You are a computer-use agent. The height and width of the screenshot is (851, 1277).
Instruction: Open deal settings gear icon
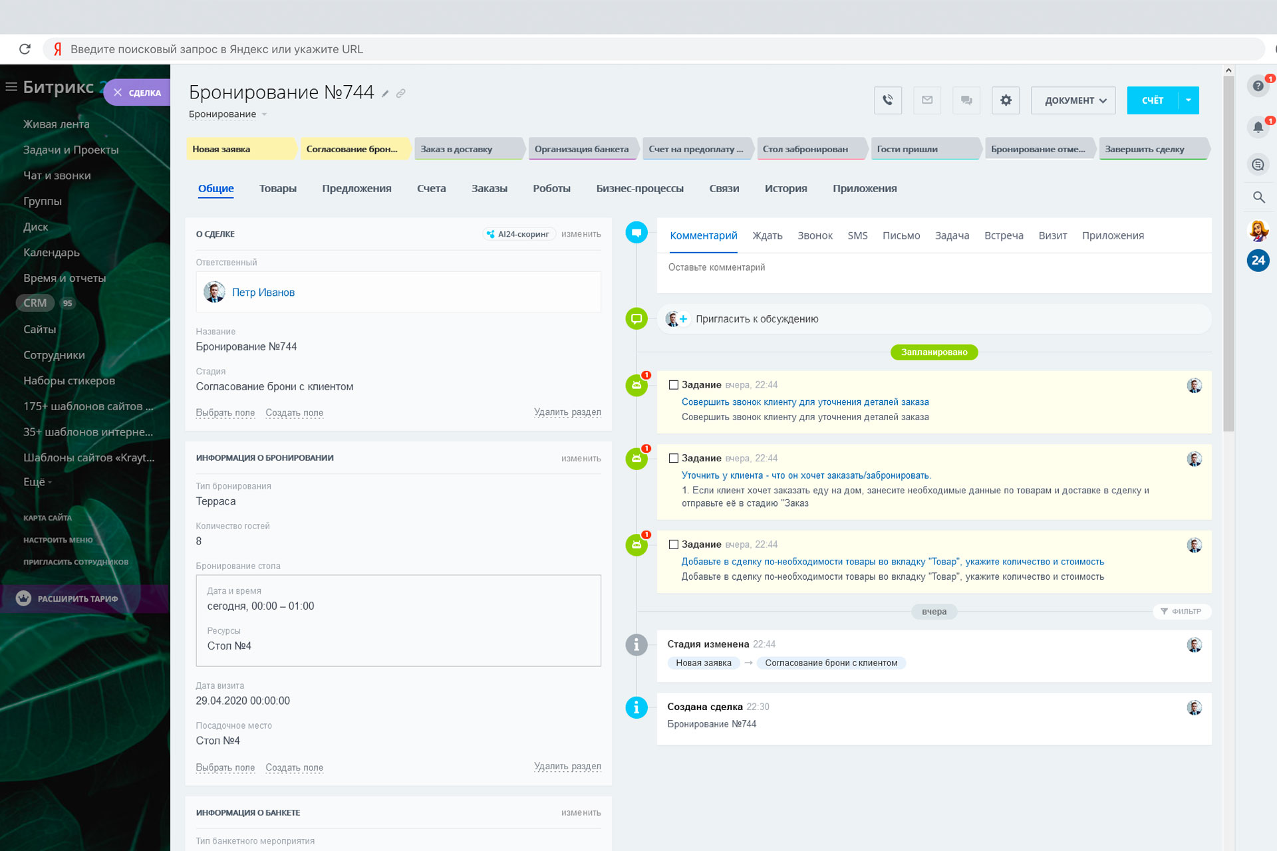1005,100
